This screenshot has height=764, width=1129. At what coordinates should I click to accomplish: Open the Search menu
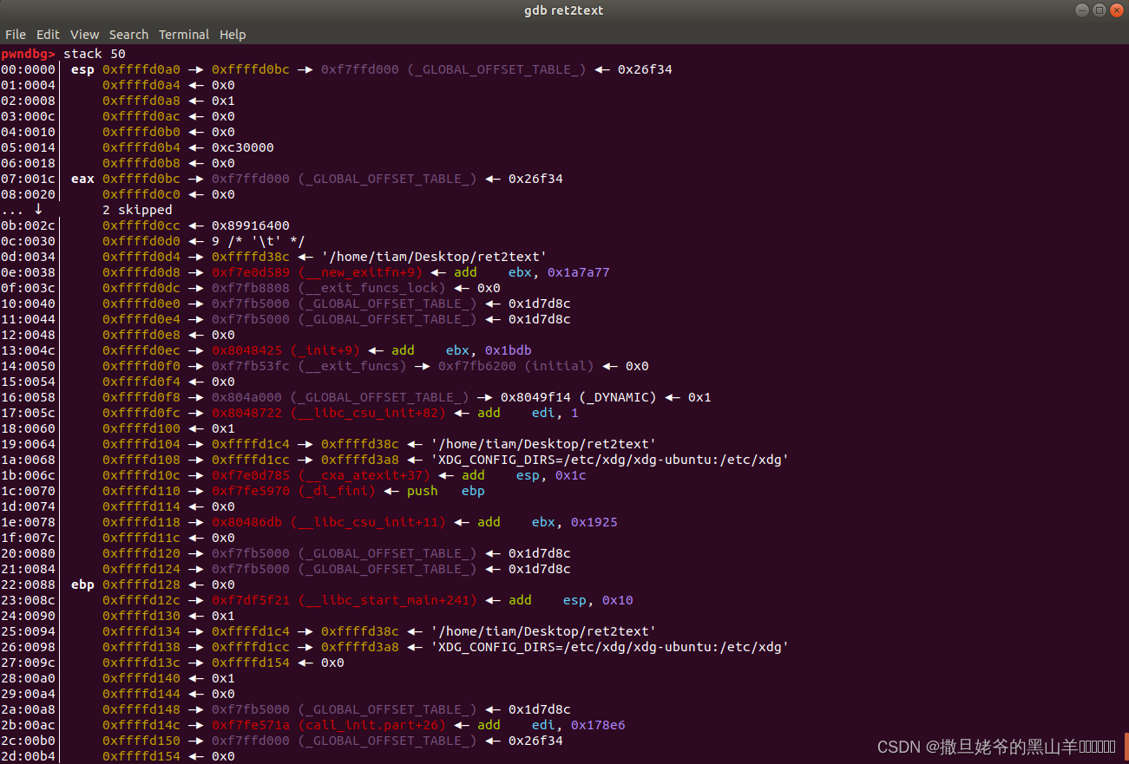(x=128, y=35)
